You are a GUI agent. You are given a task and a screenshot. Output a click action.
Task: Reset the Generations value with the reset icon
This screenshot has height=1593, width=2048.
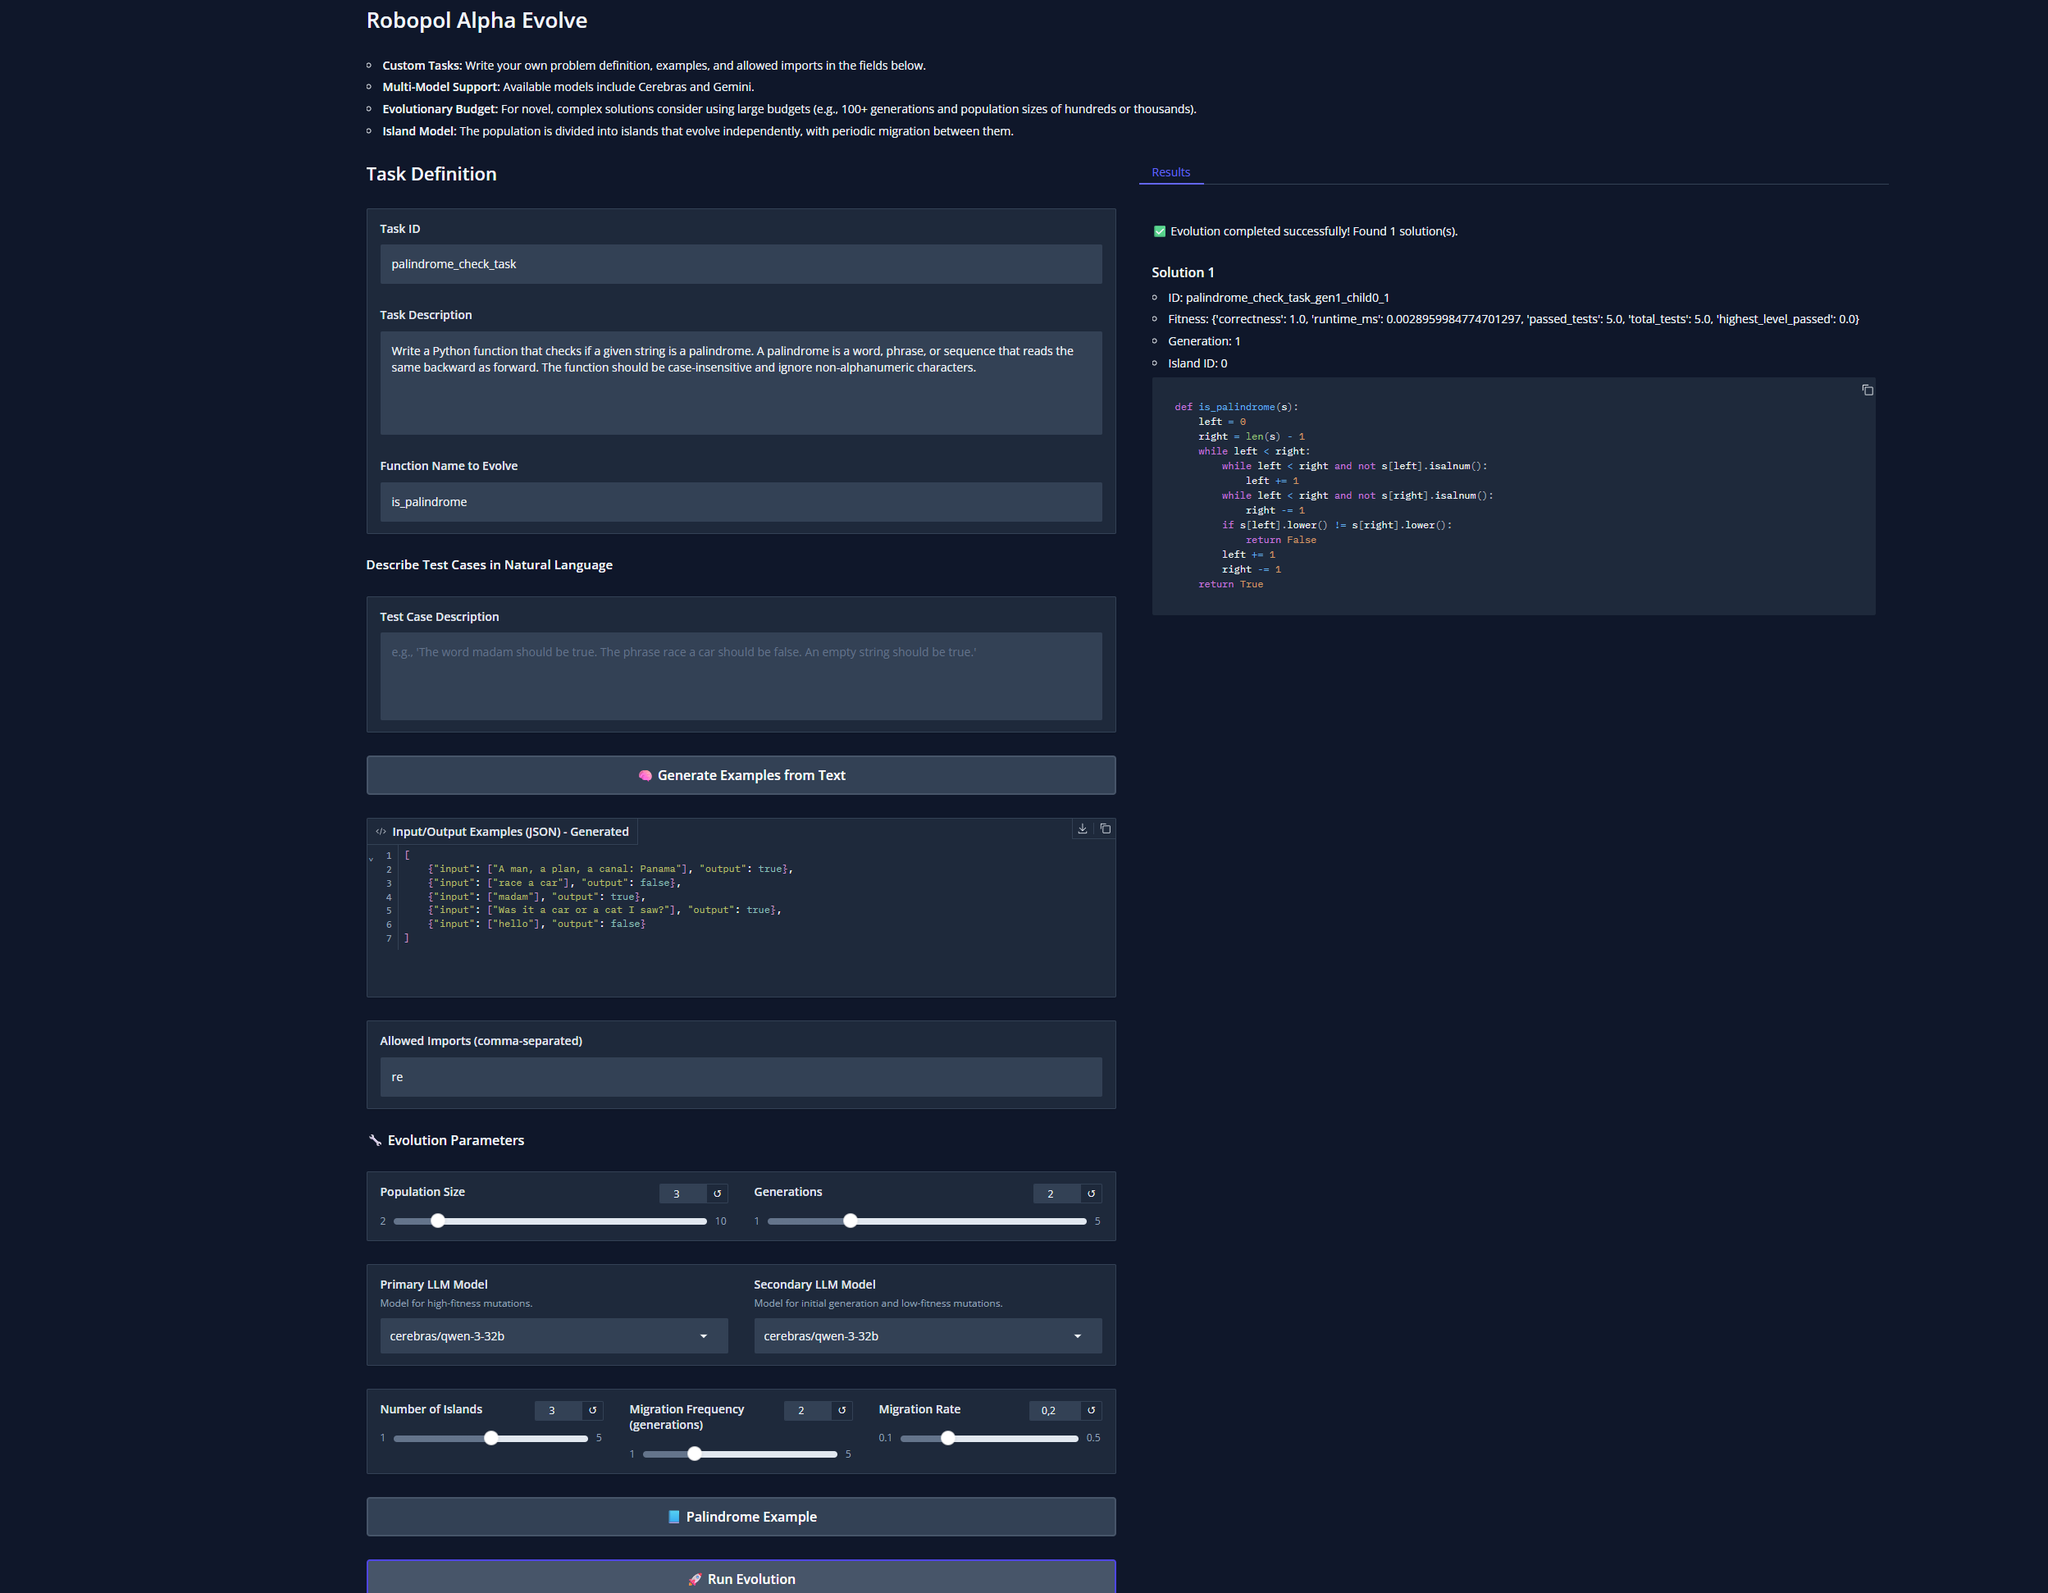pyautogui.click(x=1092, y=1194)
